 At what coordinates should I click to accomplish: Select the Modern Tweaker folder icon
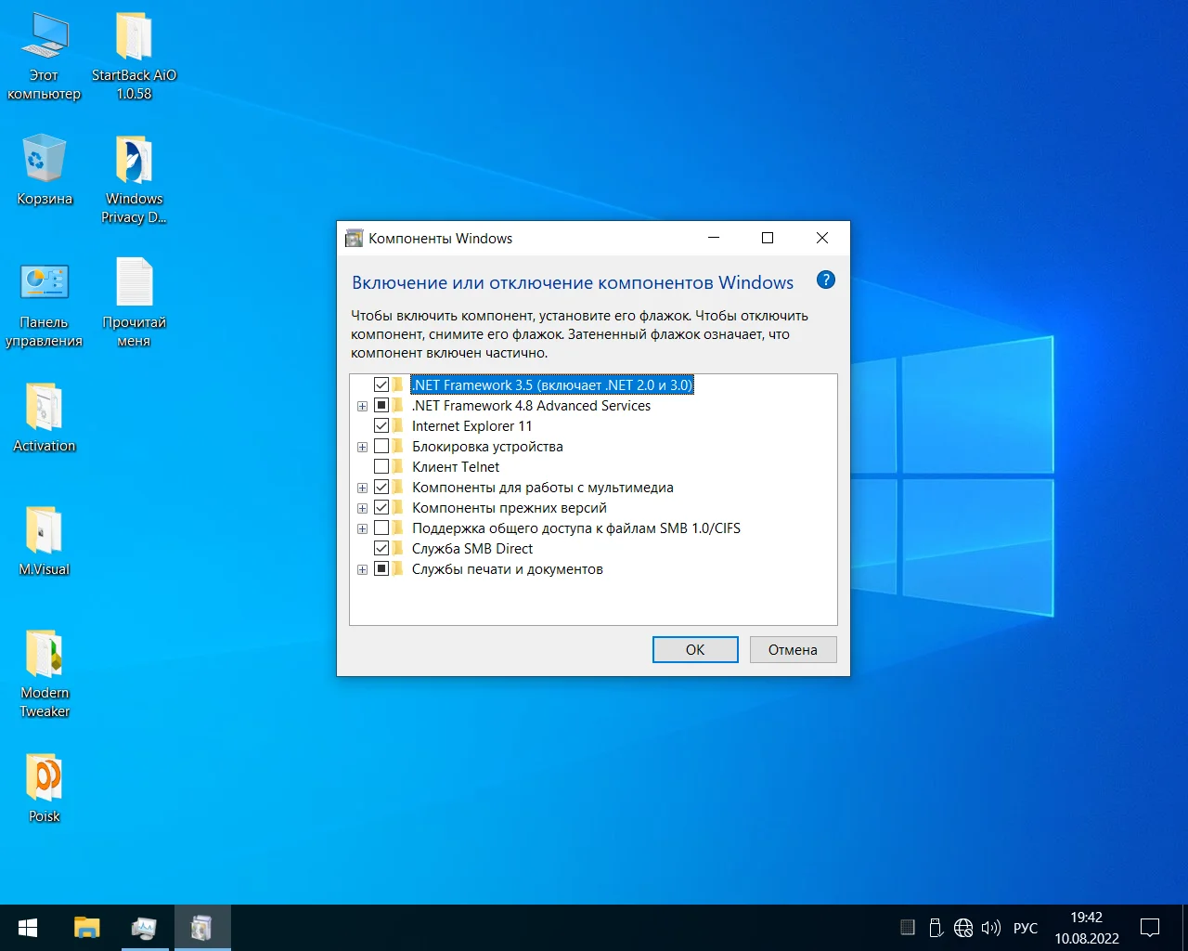pyautogui.click(x=44, y=673)
